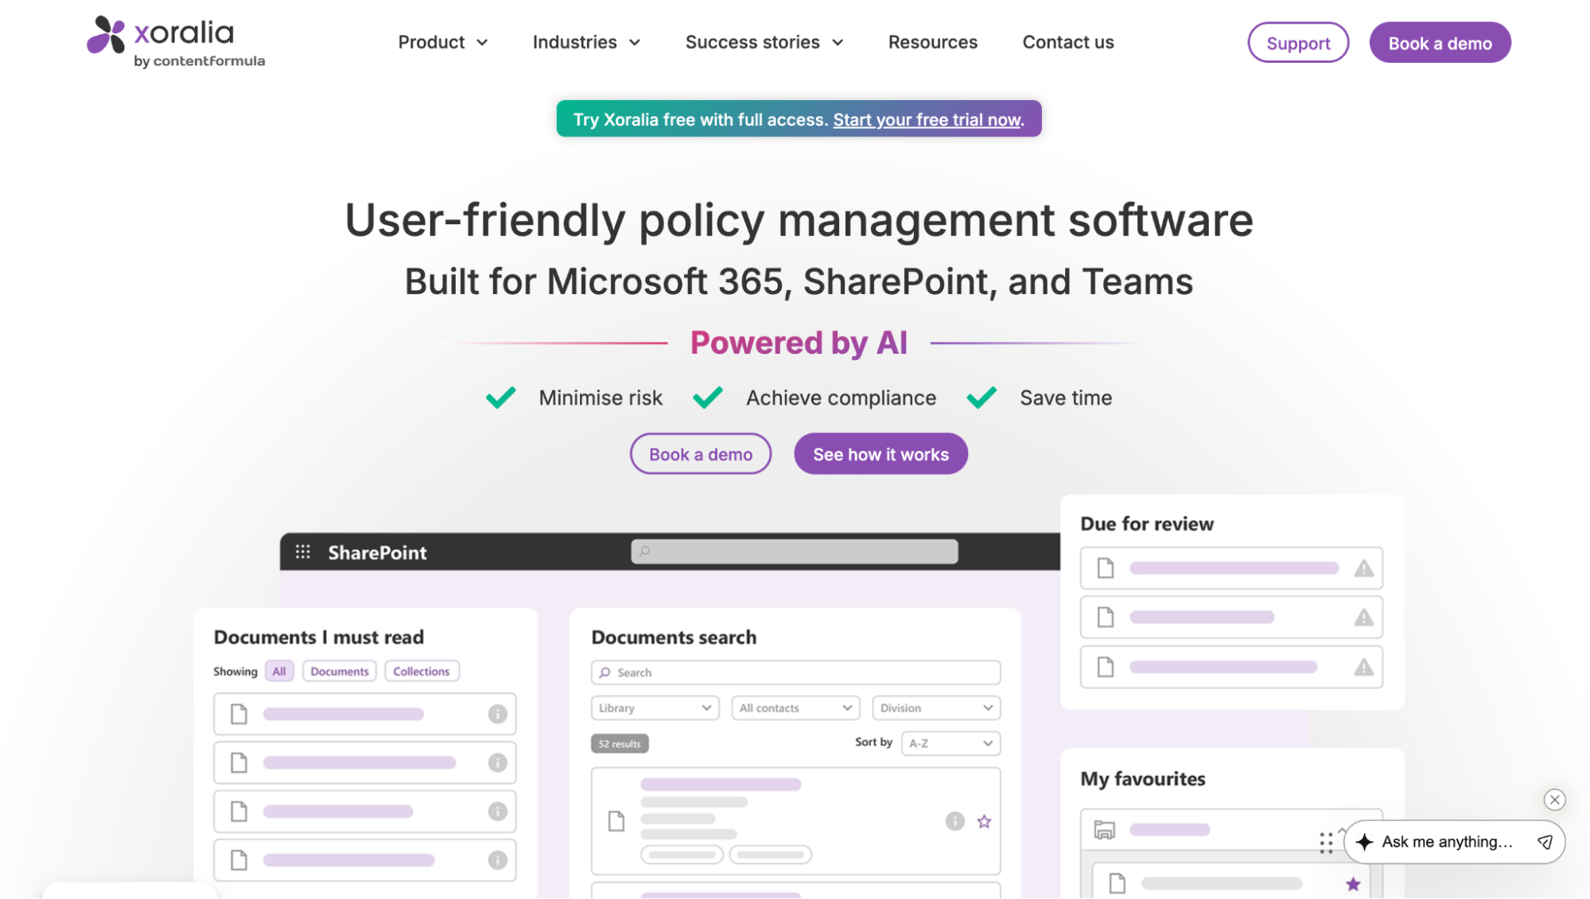Go to Contact us page

1067,42
